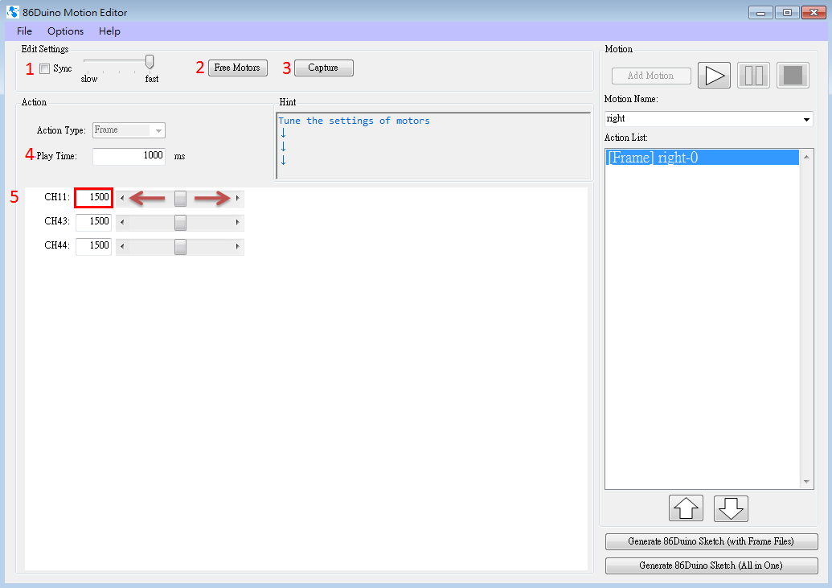
Task: Open the File menu
Action: pyautogui.click(x=24, y=31)
